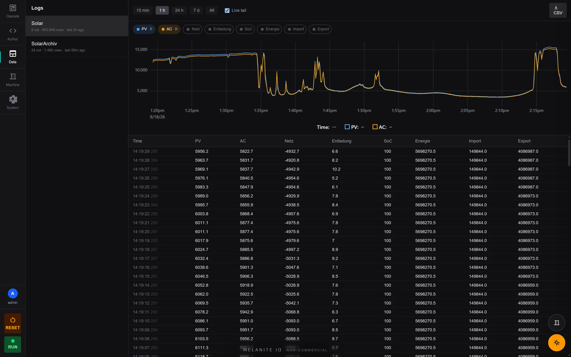Click the table vertical scrollbar thumb

coord(569,153)
